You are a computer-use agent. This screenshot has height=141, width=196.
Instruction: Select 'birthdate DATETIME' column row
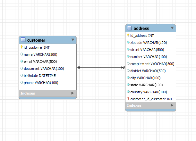47,76
